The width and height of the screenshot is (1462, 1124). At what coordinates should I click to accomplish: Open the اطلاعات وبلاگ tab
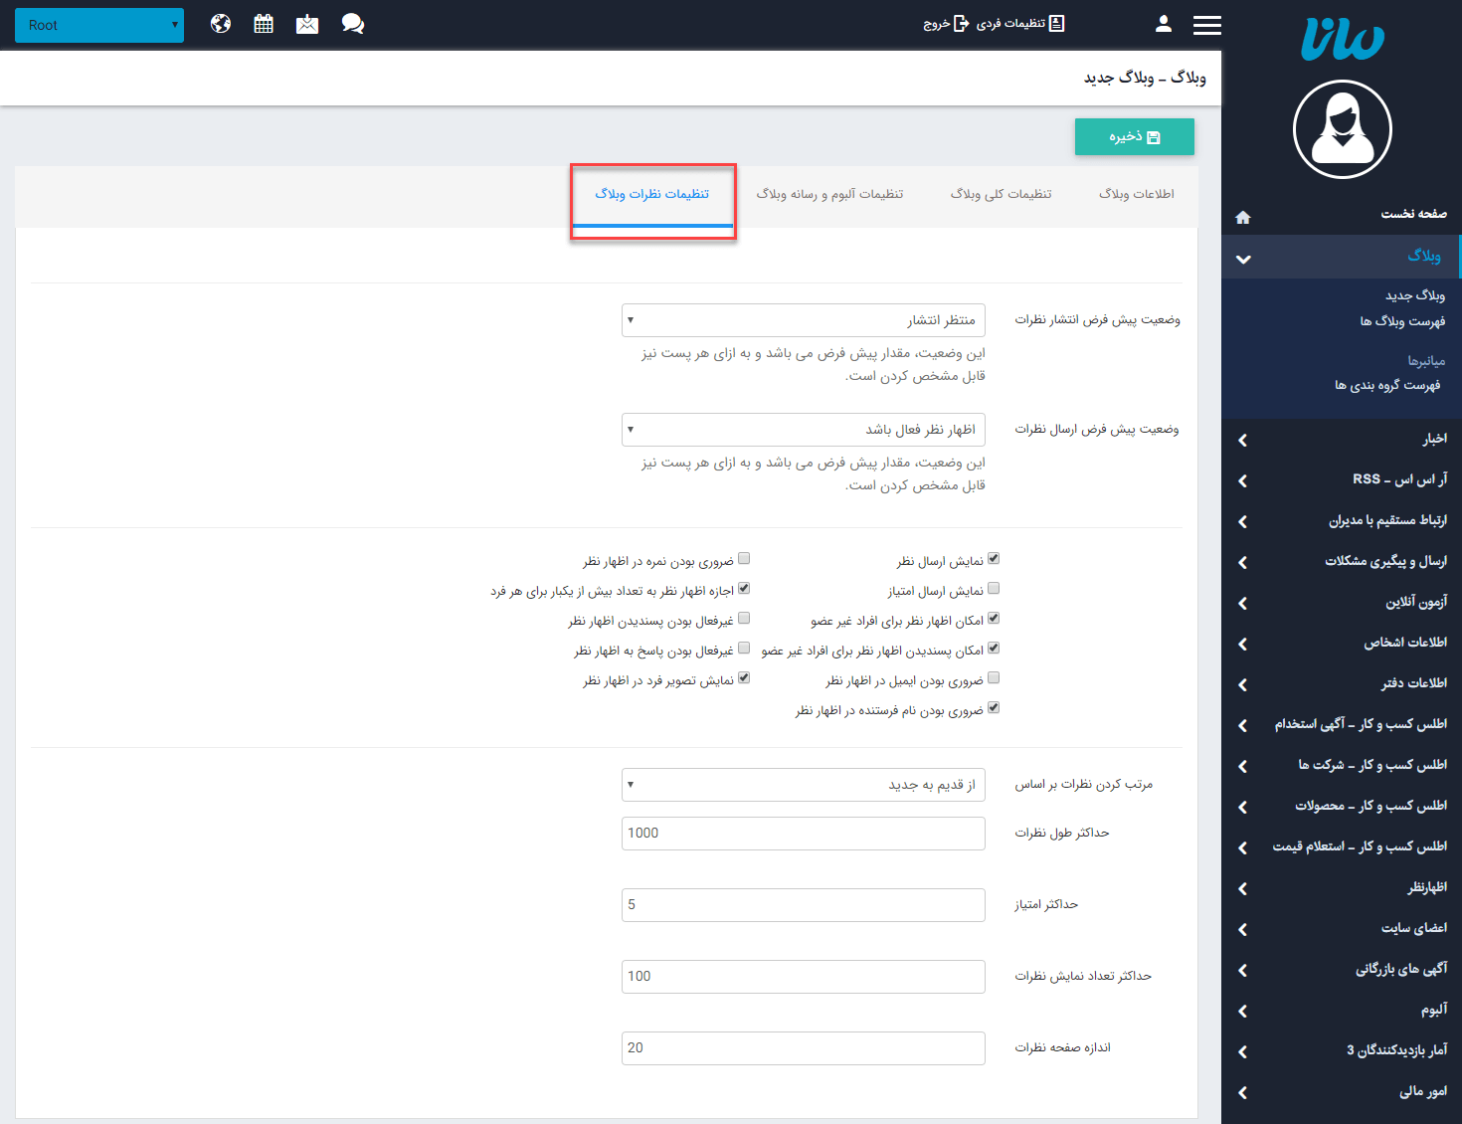point(1137,194)
